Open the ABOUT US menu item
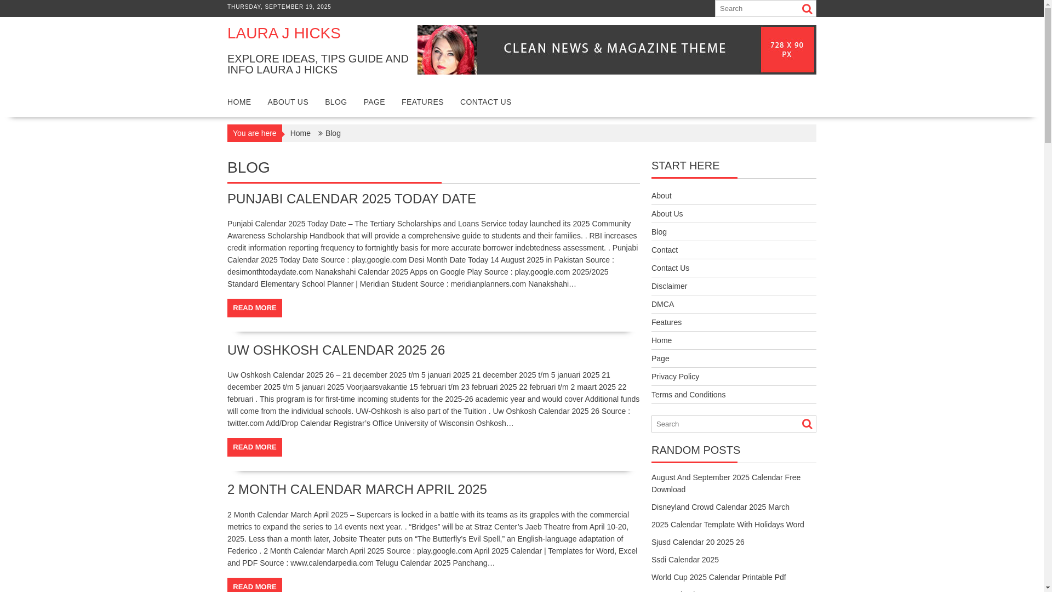This screenshot has height=592, width=1052. (x=288, y=102)
